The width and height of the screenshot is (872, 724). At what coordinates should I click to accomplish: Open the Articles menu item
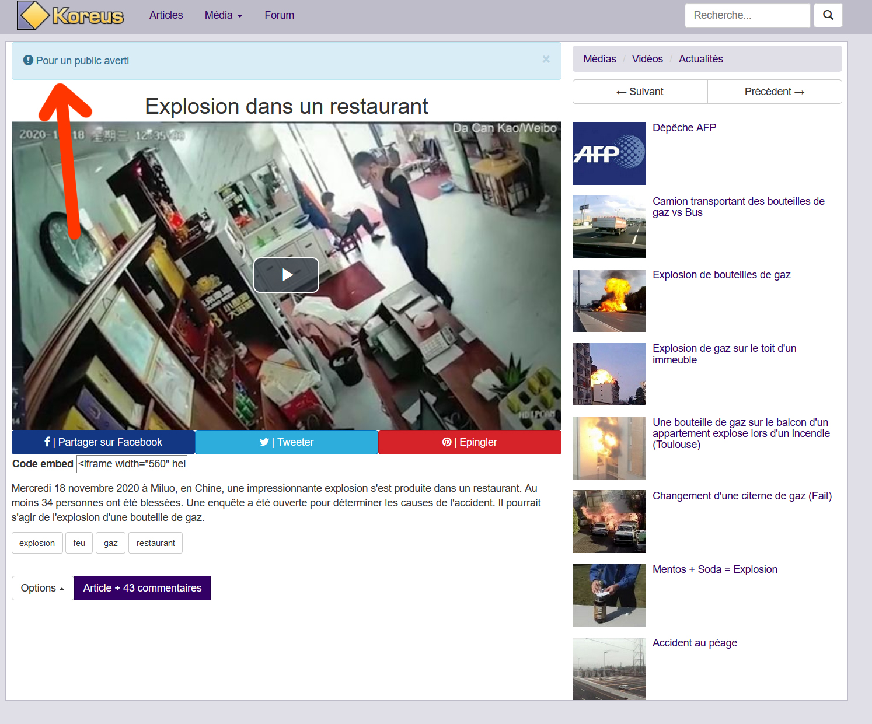point(166,15)
